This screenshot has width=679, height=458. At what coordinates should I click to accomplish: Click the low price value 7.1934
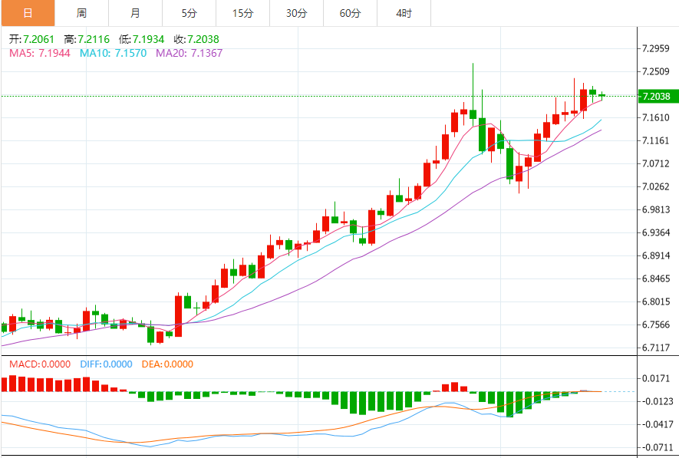149,39
